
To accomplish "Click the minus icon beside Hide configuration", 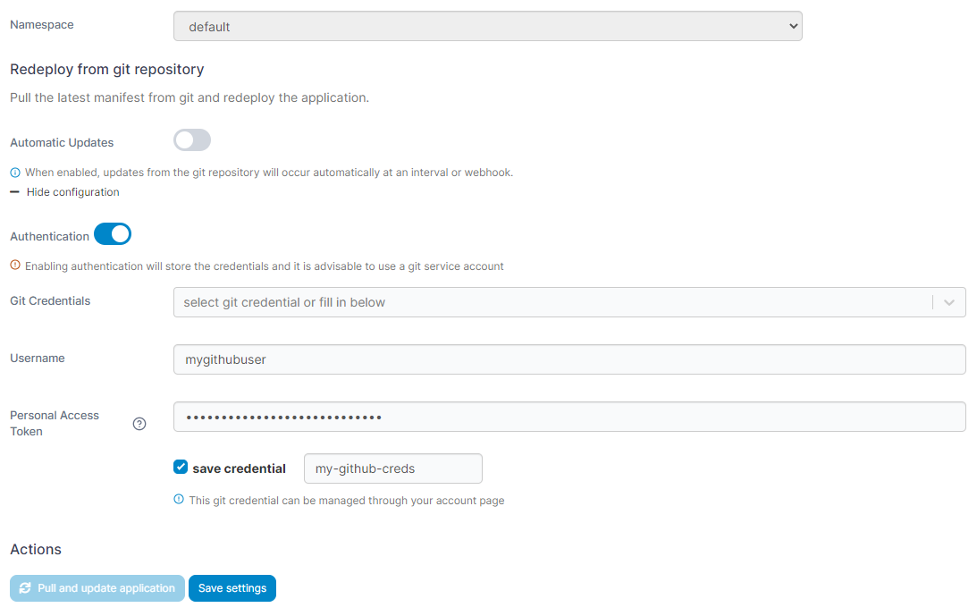I will click(14, 192).
